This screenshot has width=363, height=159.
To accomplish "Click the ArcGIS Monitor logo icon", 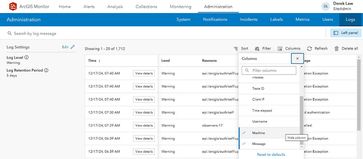I will [13, 7].
